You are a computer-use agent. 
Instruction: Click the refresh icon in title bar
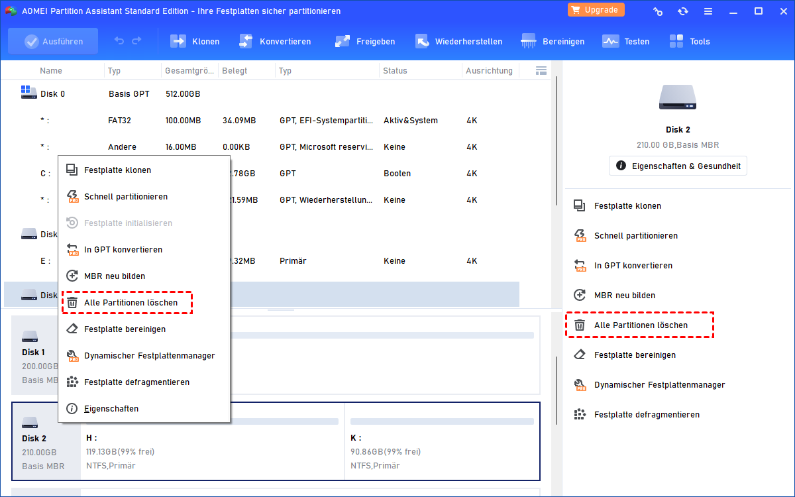683,11
